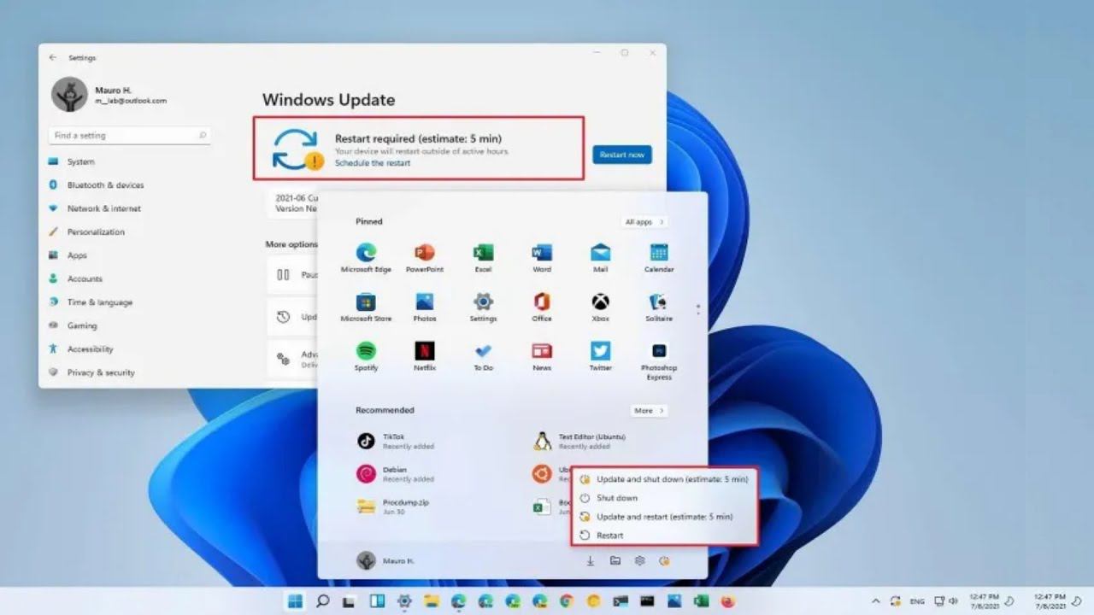Click the File Explorer icon in Start footer

click(615, 561)
